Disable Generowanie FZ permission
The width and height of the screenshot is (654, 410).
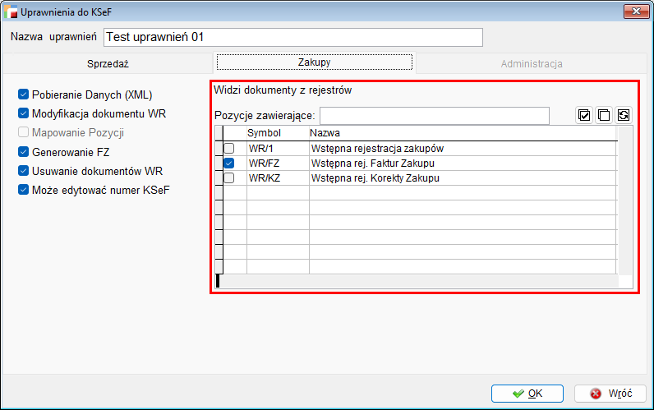pos(23,152)
